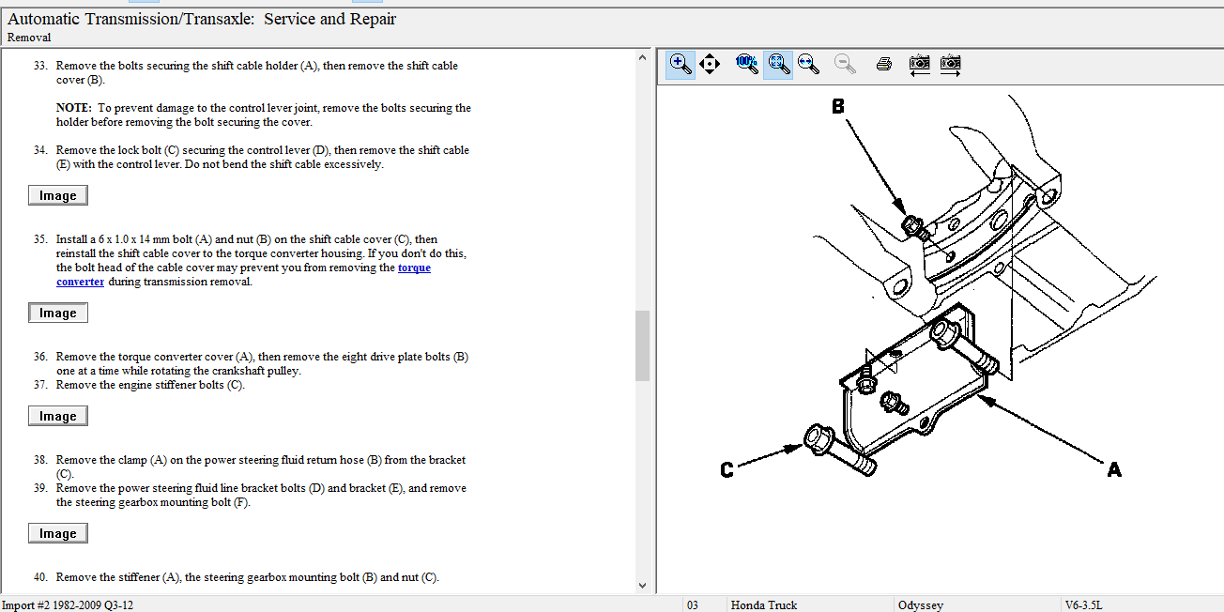1224x612 pixels.
Task: Print the diagram using printer icon
Action: coord(883,65)
